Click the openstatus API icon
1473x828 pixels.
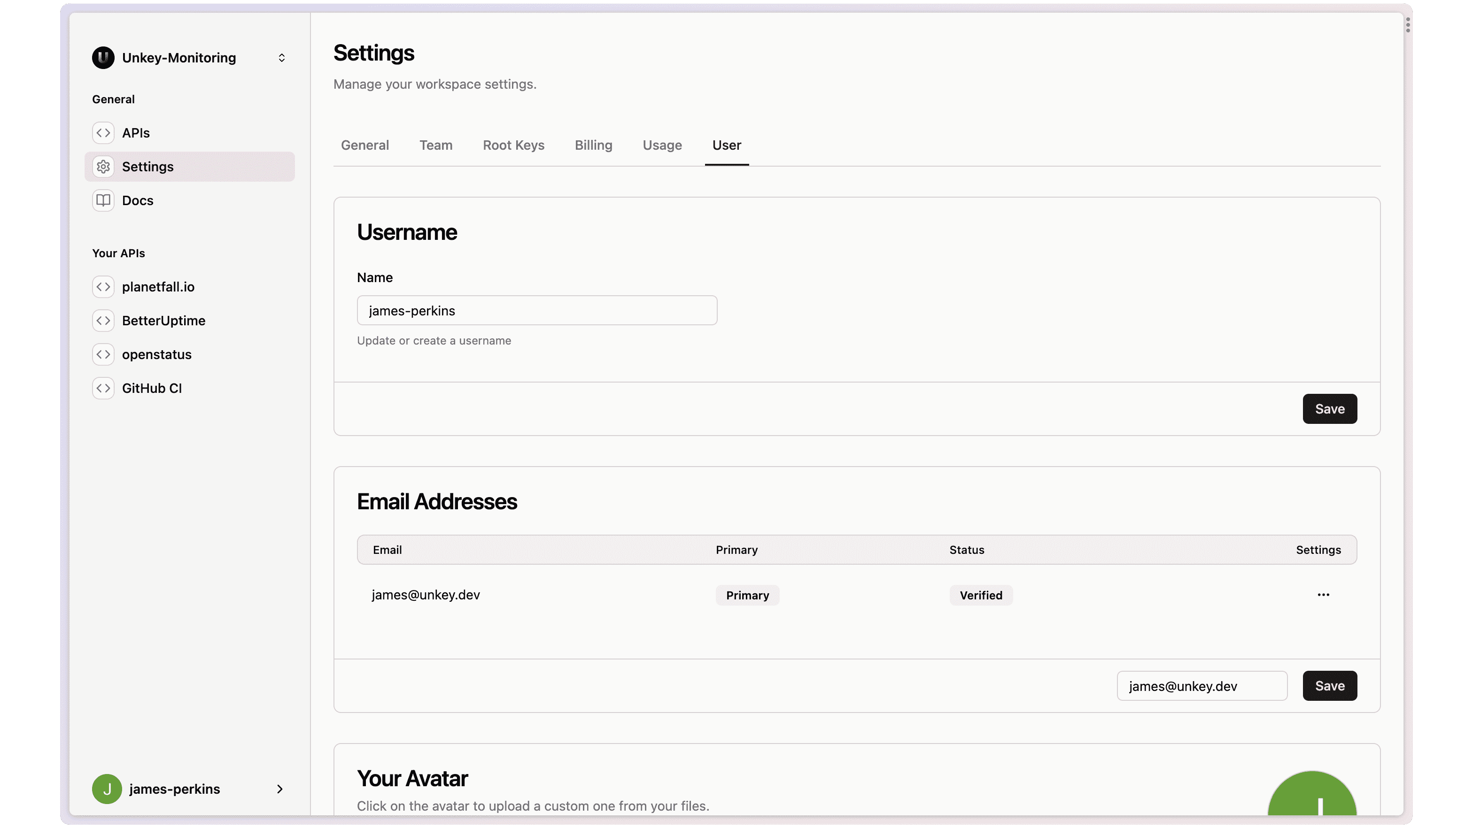point(103,354)
